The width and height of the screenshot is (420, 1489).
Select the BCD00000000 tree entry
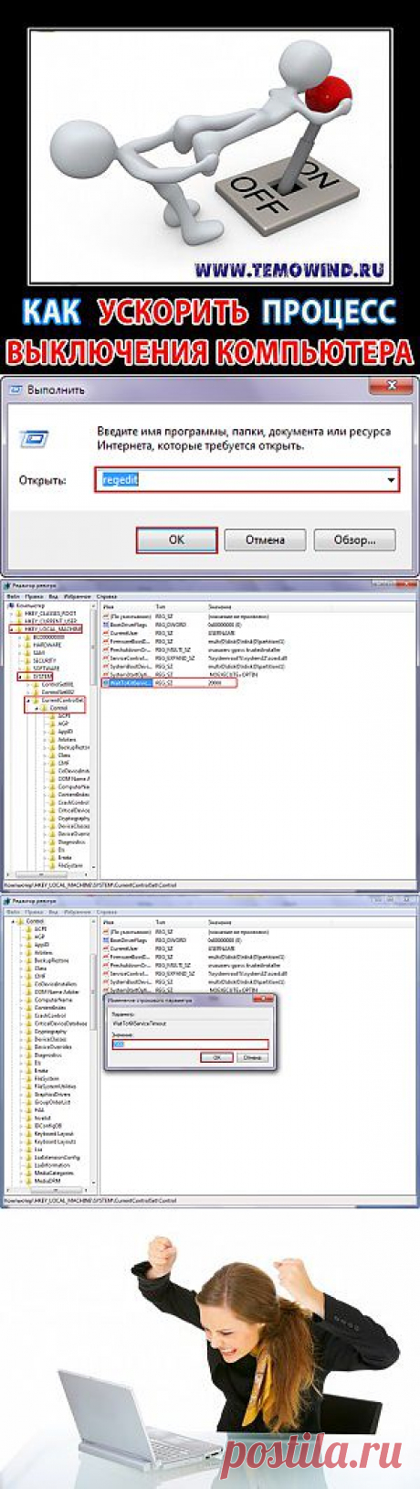48,637
